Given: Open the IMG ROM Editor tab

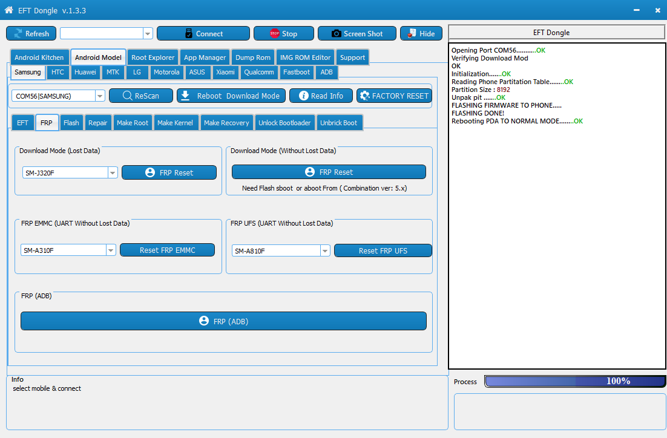Looking at the screenshot, I should tap(305, 57).
